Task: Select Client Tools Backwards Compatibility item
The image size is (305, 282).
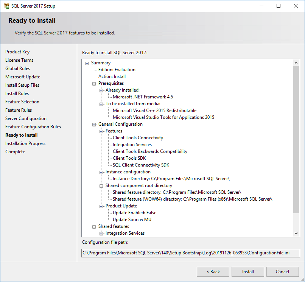Action: (150, 151)
